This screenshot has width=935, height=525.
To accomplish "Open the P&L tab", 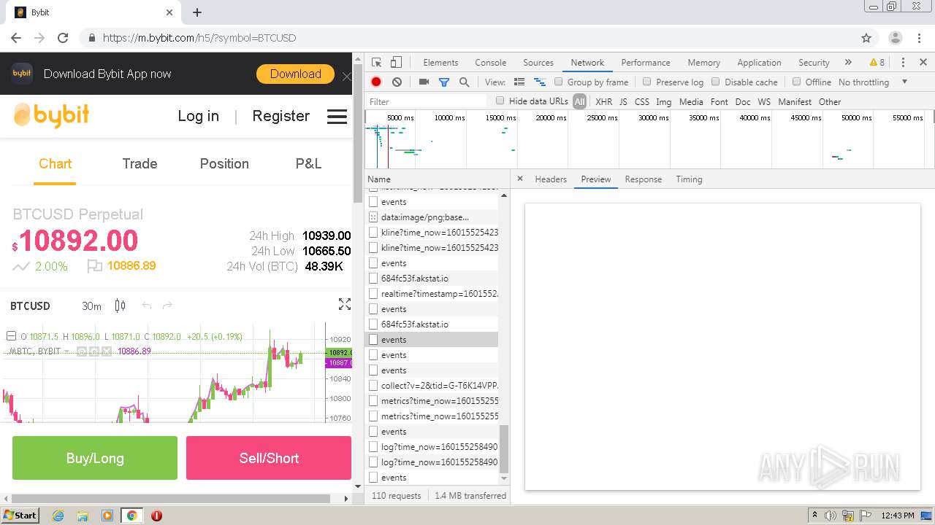I will click(308, 164).
